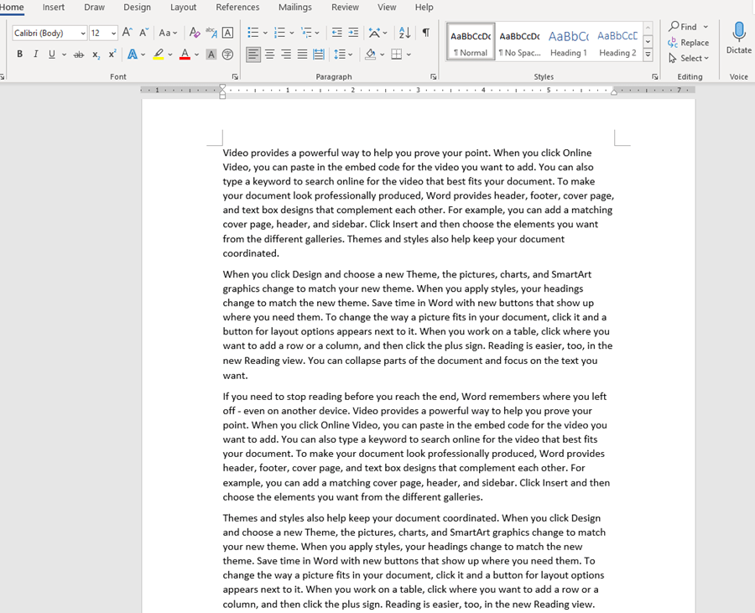This screenshot has height=613, width=755.
Task: Expand the Bullet list options
Action: click(x=265, y=33)
